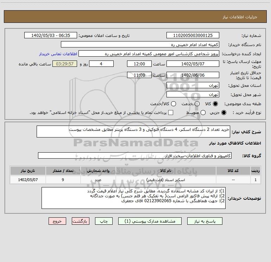Click the اطلاعات کالاهای مورد نیاز heading
This screenshot has width=271, height=262.
pyautogui.click(x=235, y=143)
